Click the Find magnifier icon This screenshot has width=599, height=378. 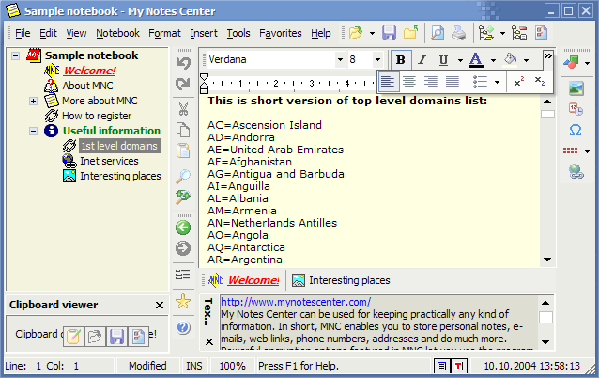click(183, 175)
